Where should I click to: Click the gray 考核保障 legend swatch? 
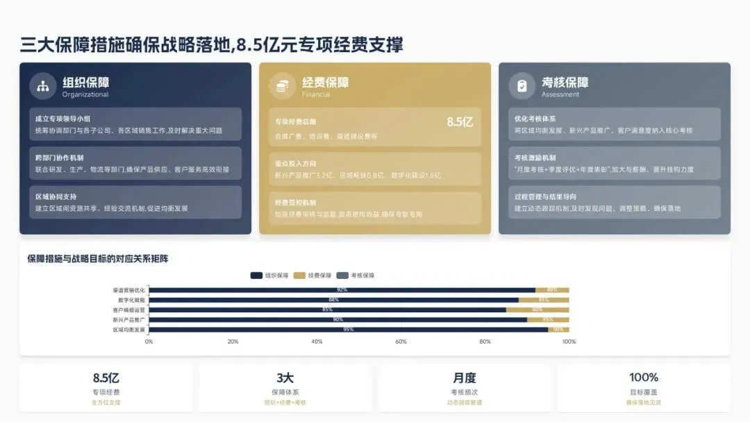(342, 276)
